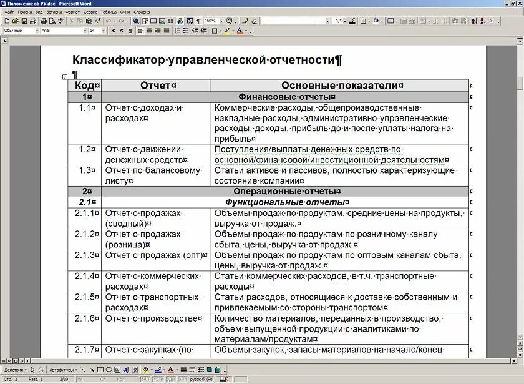Click the font color A button
This screenshot has height=384, width=524.
coord(240,31)
